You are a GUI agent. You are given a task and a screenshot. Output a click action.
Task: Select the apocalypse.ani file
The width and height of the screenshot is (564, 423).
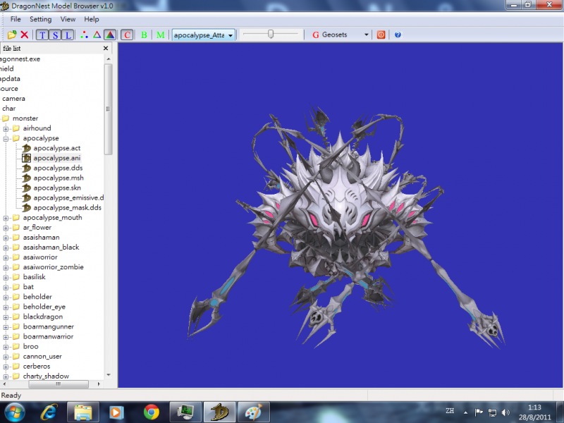point(57,158)
